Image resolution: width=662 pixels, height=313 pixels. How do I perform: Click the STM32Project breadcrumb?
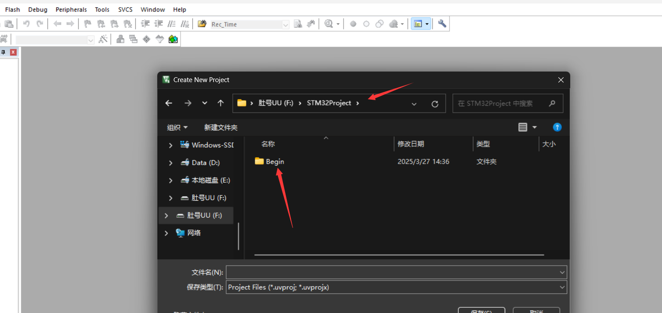329,103
